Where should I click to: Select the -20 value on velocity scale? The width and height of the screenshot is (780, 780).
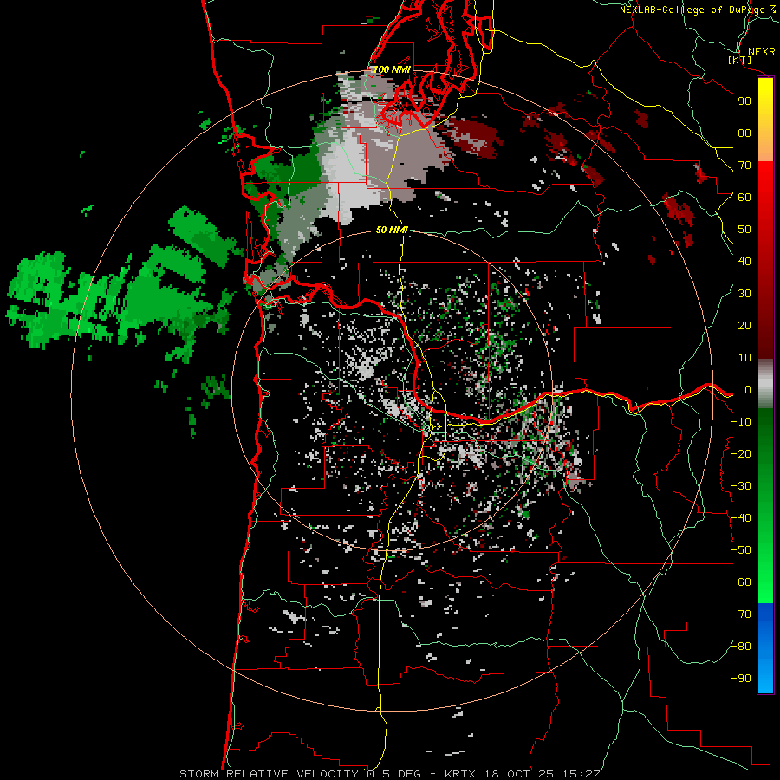coord(741,454)
